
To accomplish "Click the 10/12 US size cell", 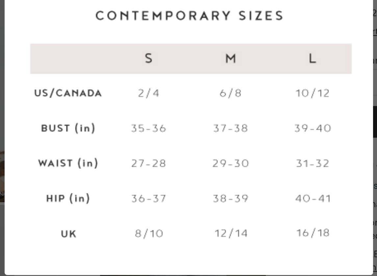I will pyautogui.click(x=312, y=93).
